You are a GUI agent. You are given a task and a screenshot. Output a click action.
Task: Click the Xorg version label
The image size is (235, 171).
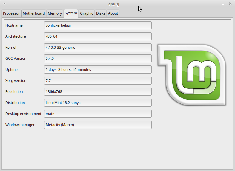pos(16,81)
